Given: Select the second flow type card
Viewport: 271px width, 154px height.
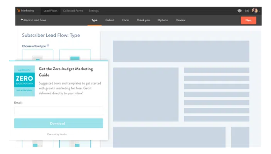Looking at the screenshot, I should click(x=75, y=55).
